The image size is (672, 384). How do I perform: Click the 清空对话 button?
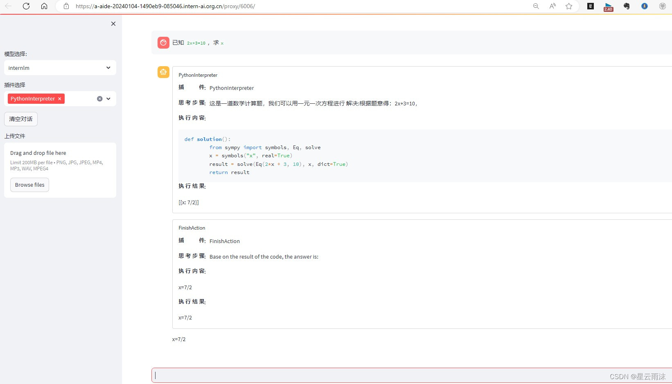pyautogui.click(x=21, y=119)
